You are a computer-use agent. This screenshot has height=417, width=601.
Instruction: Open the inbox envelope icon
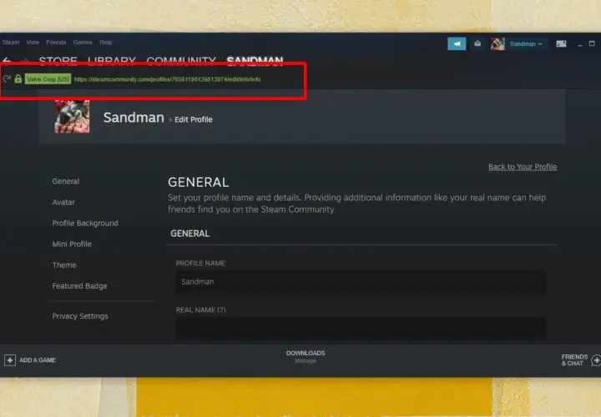point(477,43)
